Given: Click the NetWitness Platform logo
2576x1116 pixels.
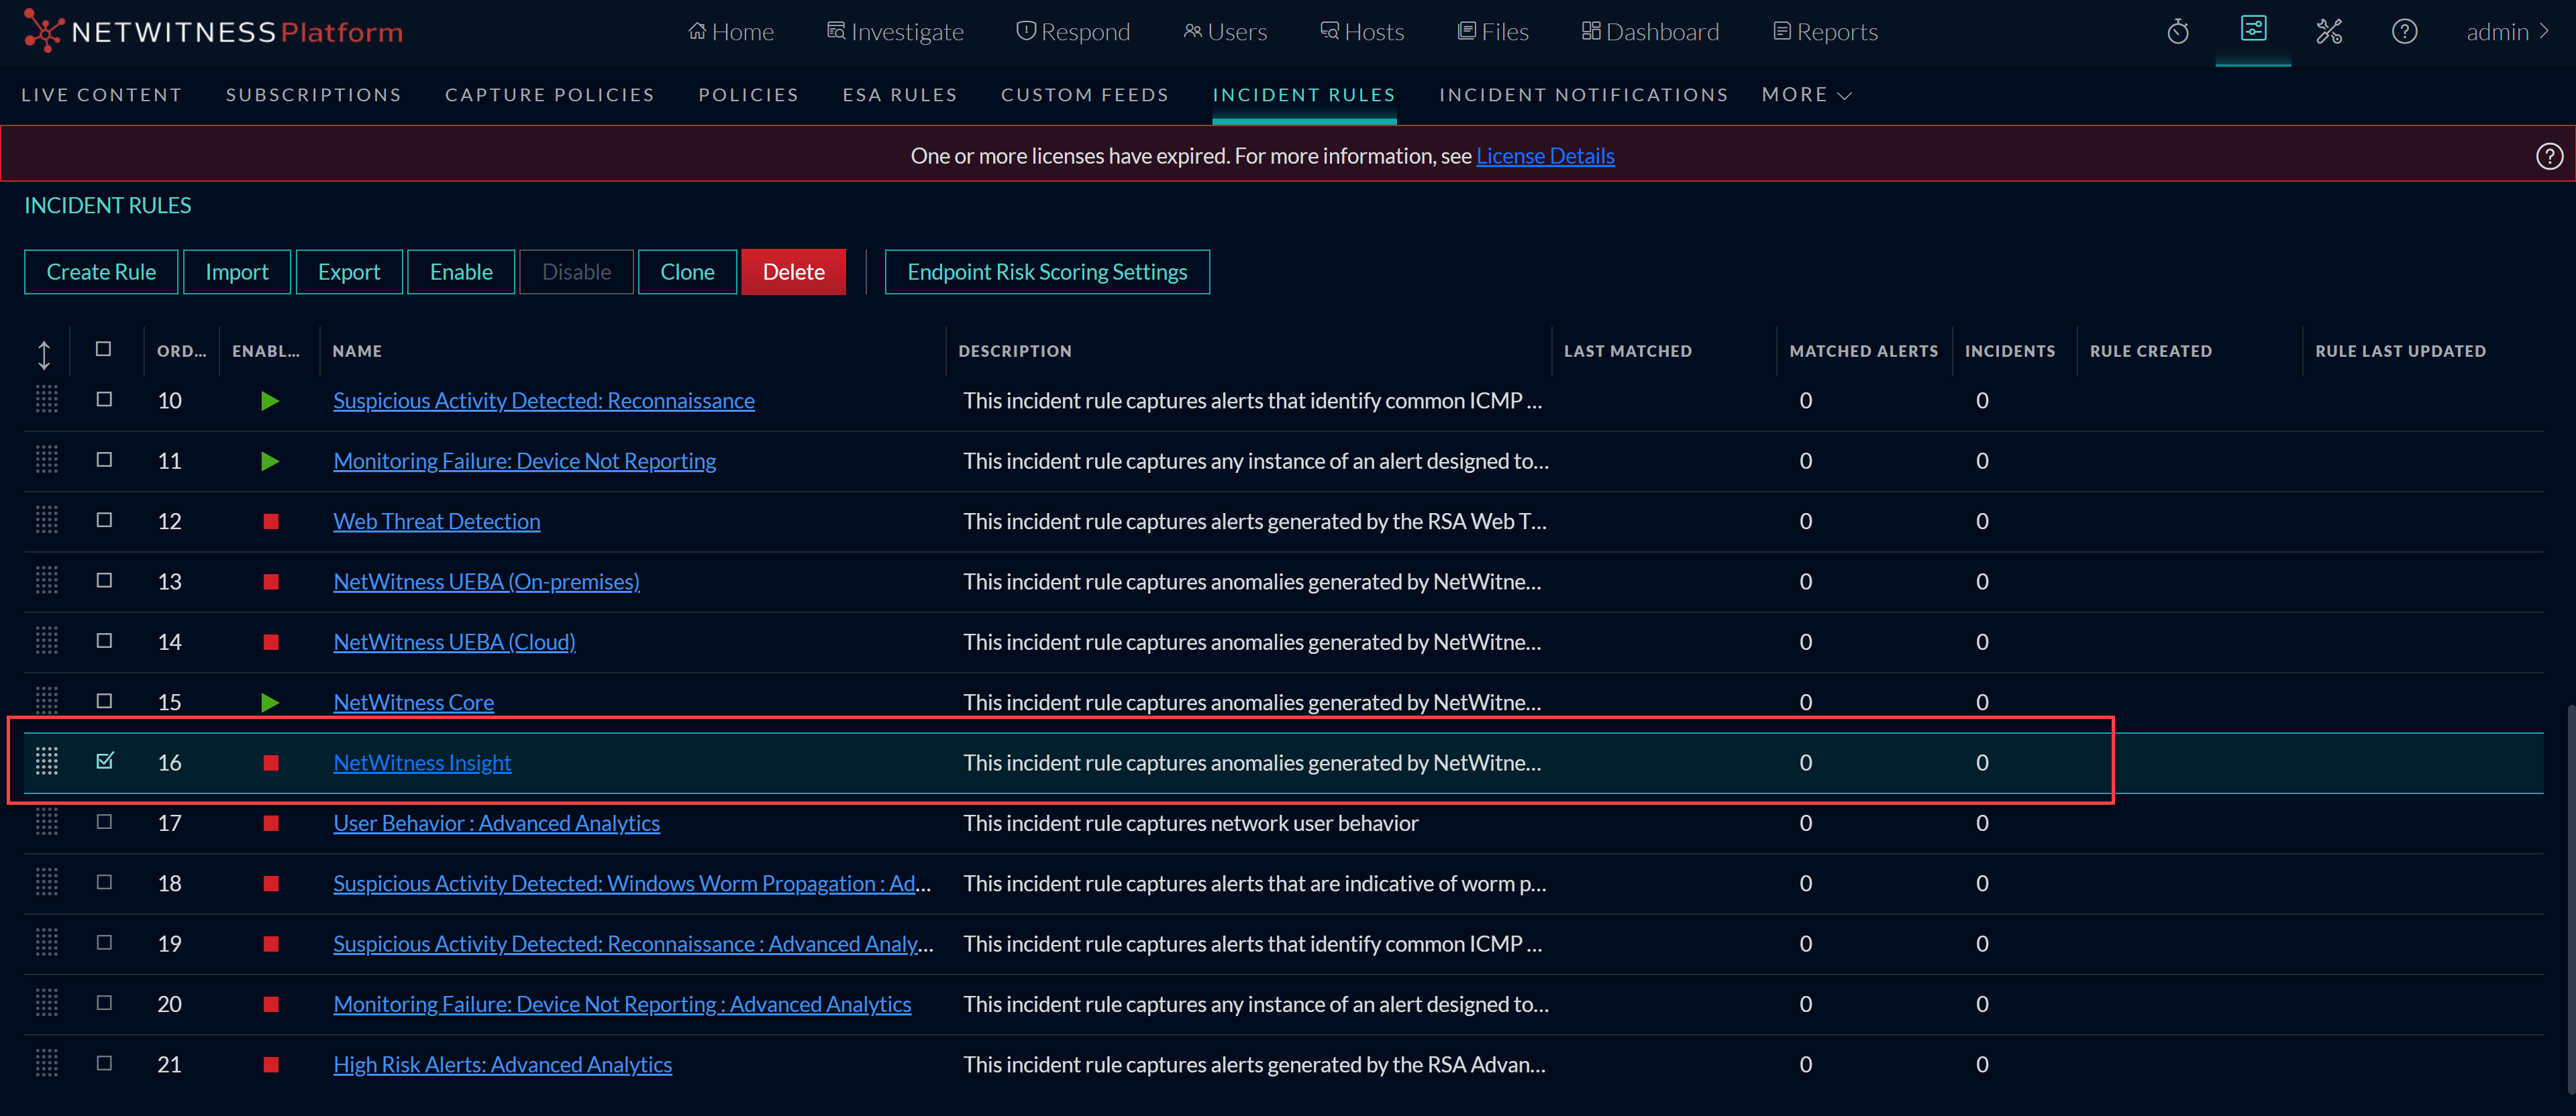Looking at the screenshot, I should click(213, 32).
